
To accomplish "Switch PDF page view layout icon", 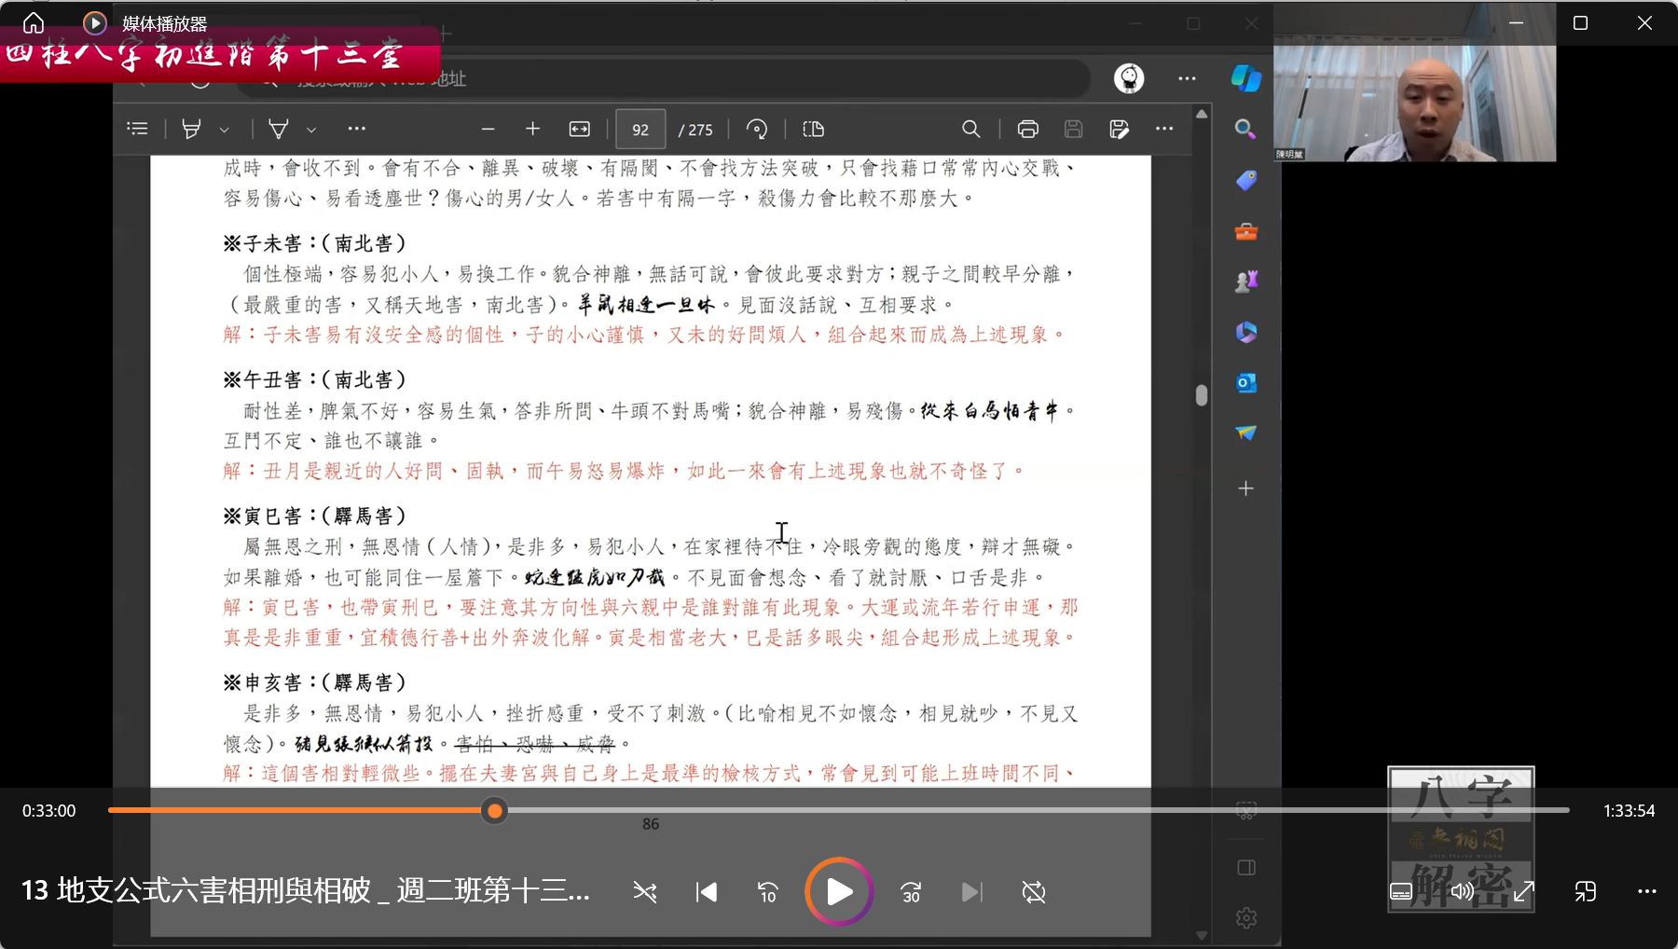I will pos(813,129).
